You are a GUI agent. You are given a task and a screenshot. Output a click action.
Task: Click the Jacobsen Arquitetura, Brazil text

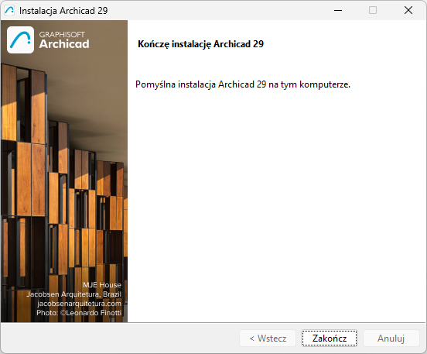coord(73,294)
